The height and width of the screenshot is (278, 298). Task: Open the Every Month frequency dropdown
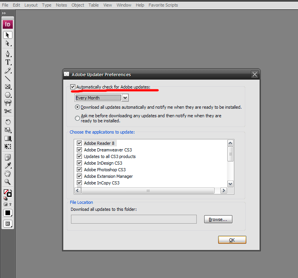point(125,98)
